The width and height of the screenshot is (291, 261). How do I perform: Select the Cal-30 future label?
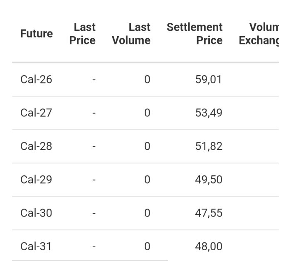coord(36,213)
